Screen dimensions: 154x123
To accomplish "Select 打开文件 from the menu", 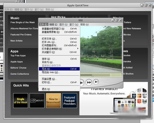I will tap(59, 39).
